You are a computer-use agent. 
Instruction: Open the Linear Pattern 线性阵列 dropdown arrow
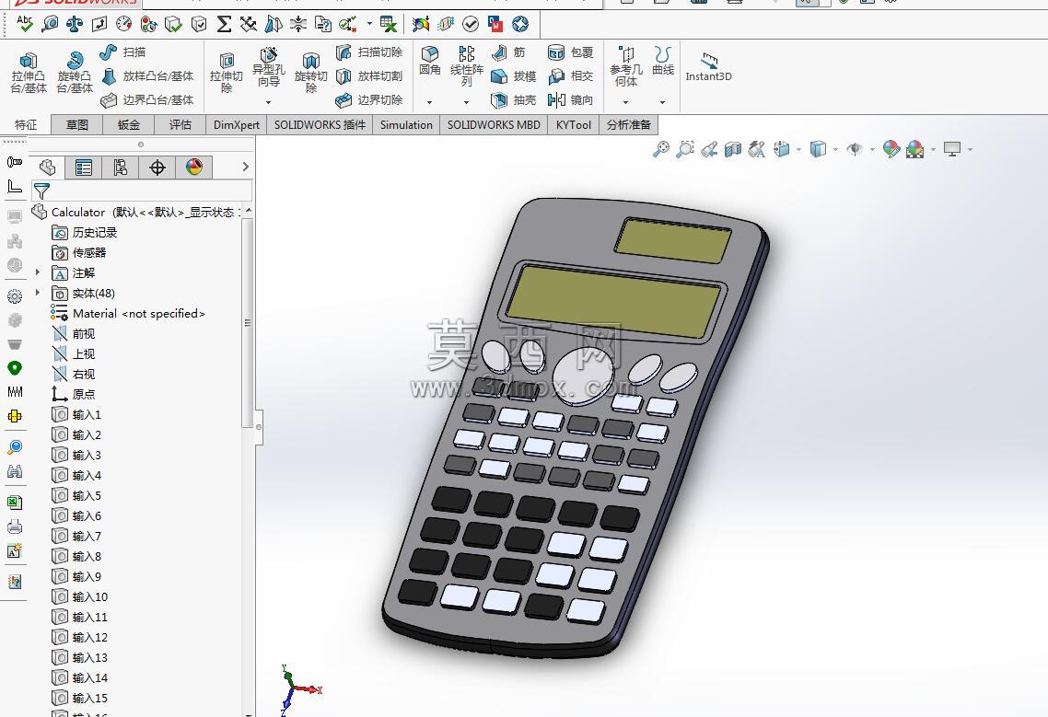point(467,102)
